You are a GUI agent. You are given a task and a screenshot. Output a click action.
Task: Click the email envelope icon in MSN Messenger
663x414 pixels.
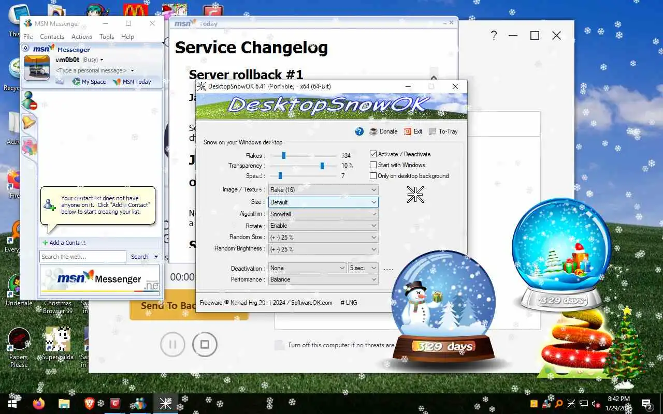coord(60,81)
